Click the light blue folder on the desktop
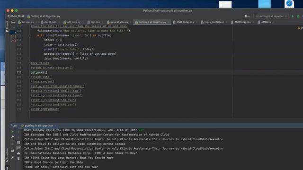The width and height of the screenshot is (303, 170). pyautogui.click(x=264, y=4)
